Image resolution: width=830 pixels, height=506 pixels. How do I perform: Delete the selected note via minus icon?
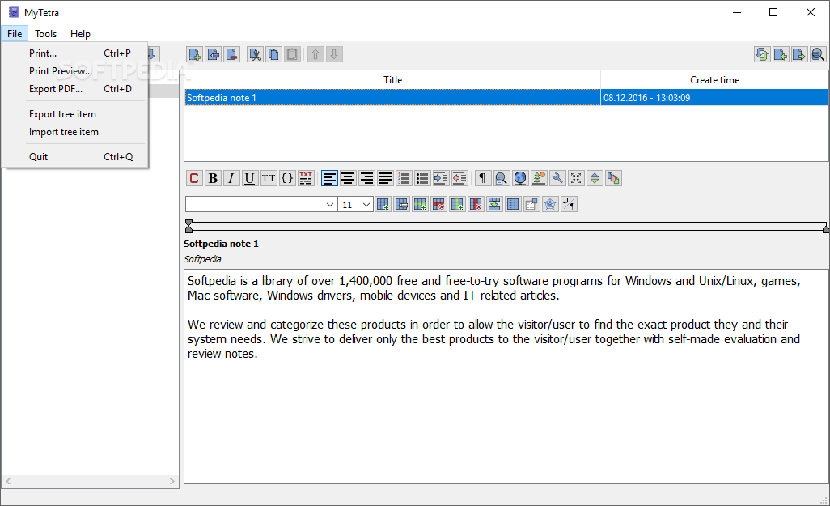232,54
